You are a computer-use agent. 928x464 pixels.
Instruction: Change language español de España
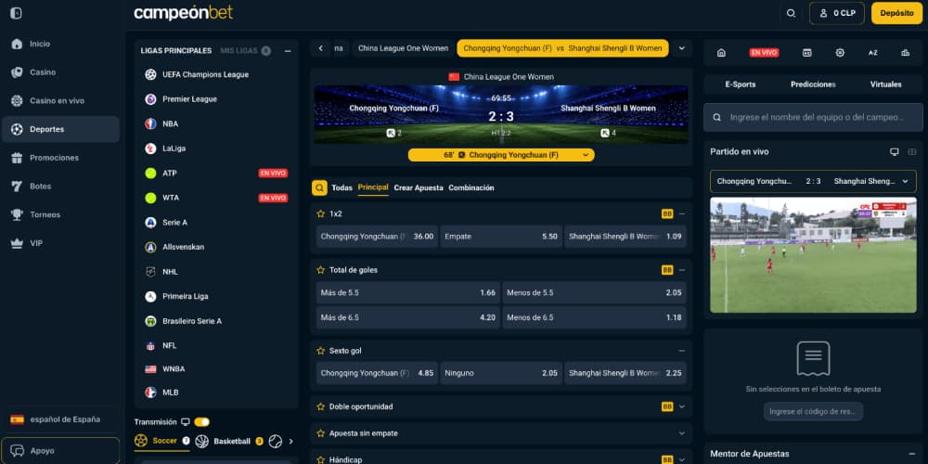[x=60, y=419]
